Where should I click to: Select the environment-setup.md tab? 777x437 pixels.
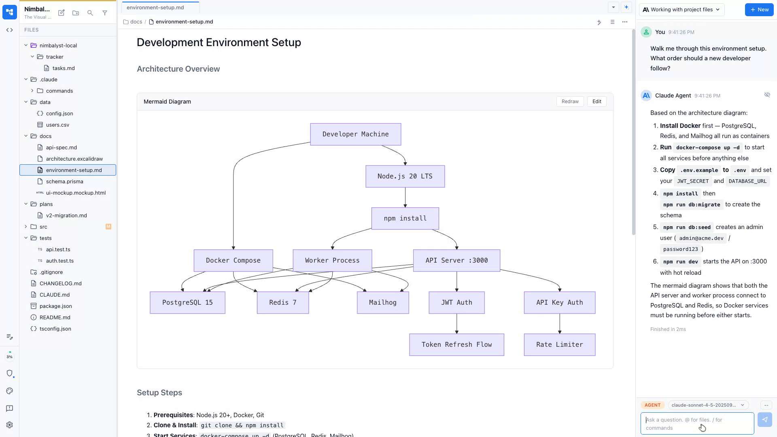tap(155, 7)
